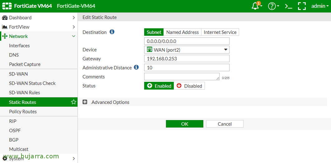Open Policy Routes in the sidebar

click(23, 112)
